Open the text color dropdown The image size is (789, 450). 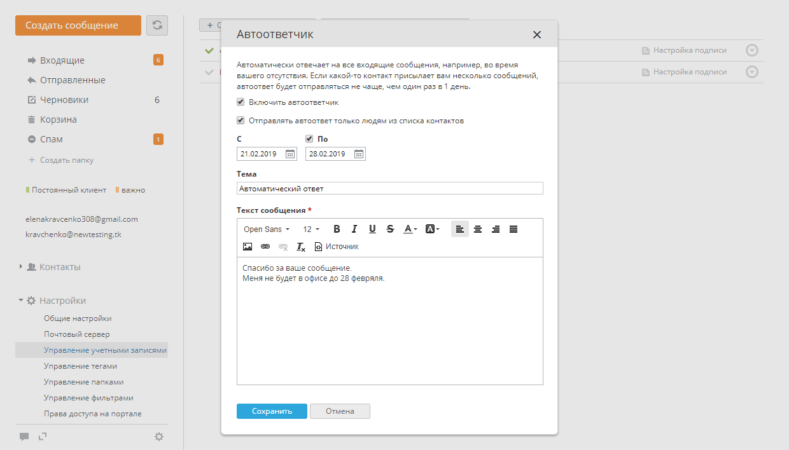410,229
